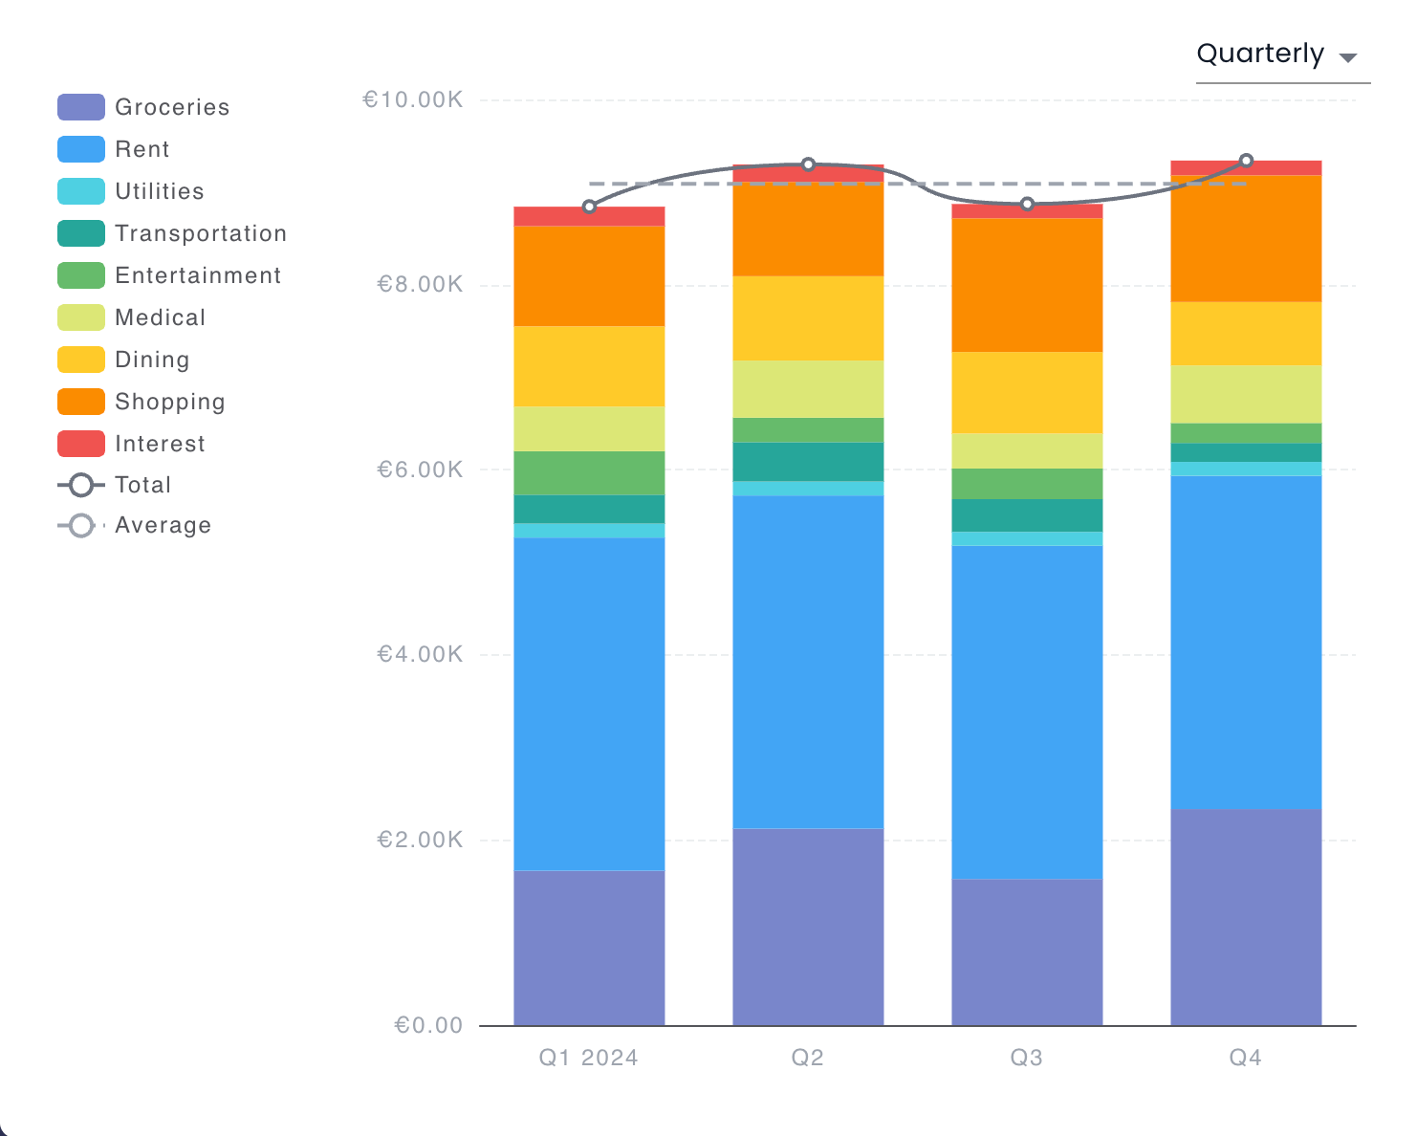
Task: Select the Q1 Entertainment bar segment
Action: 589,473
